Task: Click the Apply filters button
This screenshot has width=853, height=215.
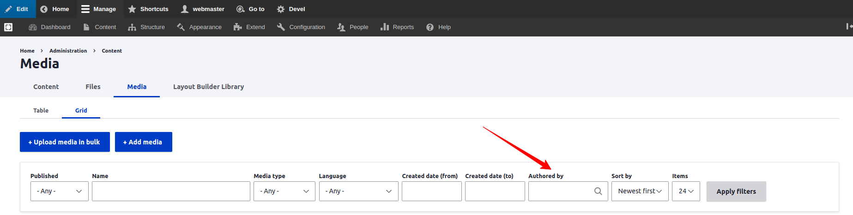Action: (x=736, y=191)
